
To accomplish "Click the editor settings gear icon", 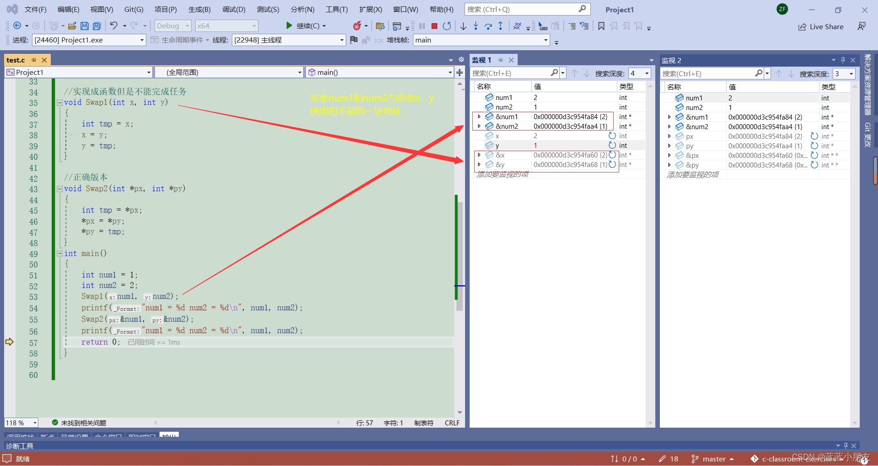I will [461, 60].
